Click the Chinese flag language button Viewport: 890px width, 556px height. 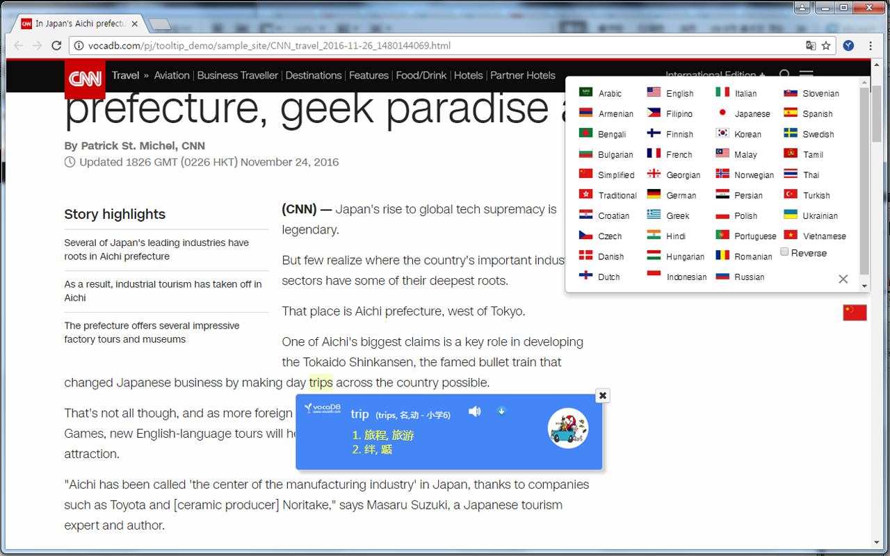(855, 313)
